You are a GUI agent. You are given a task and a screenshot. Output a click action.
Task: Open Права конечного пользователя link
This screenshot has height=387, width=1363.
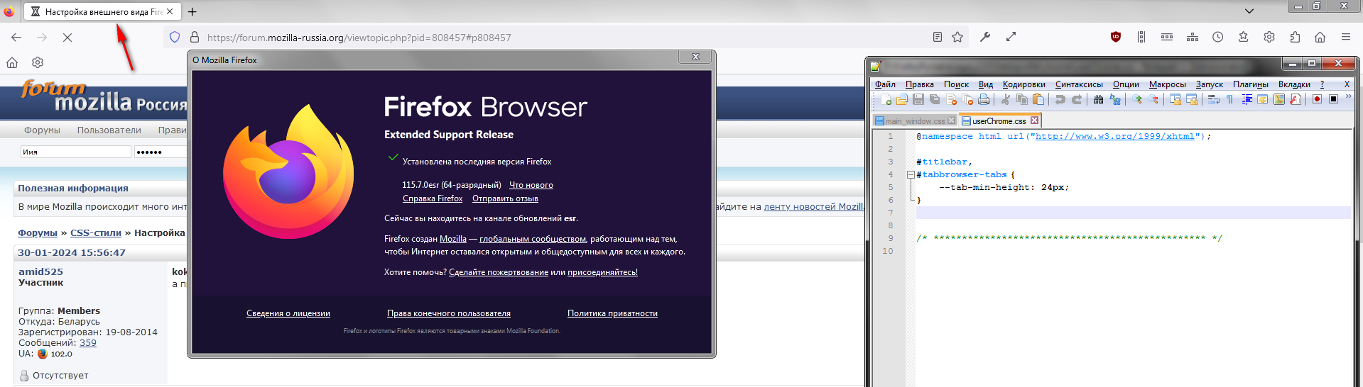pyautogui.click(x=449, y=313)
